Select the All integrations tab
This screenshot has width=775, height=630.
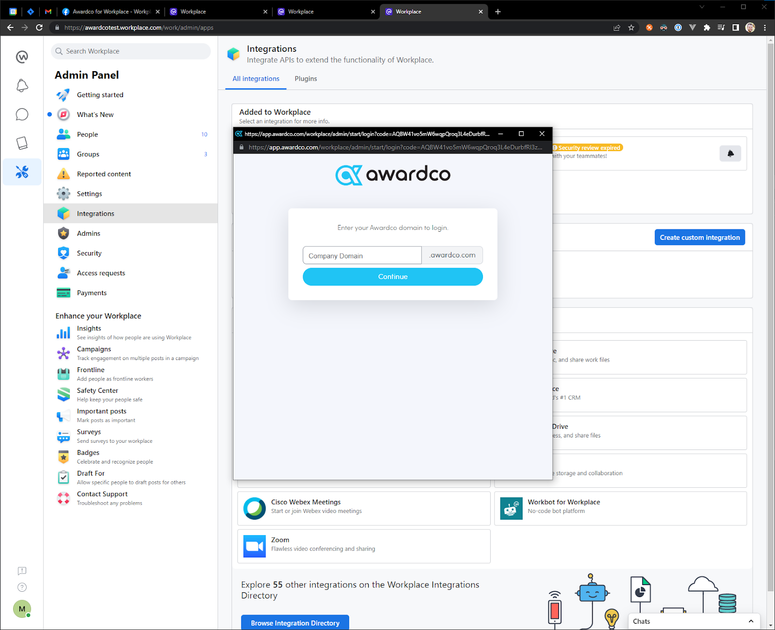(256, 79)
